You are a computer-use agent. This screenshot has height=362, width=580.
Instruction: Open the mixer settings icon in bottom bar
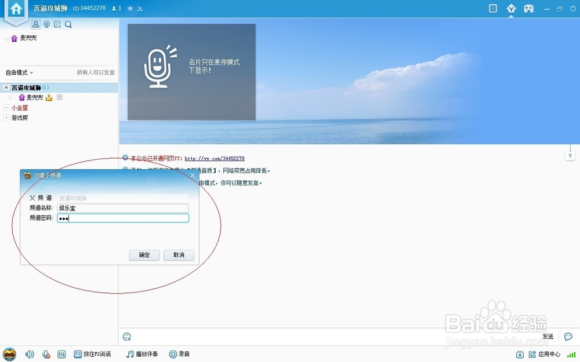pos(61,354)
